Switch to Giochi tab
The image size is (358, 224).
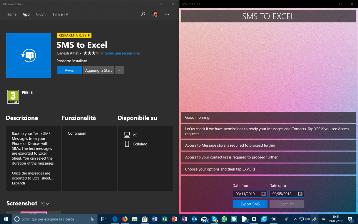point(41,14)
